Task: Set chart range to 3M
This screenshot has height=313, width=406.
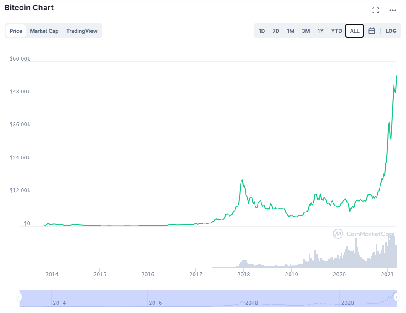Action: (306, 31)
